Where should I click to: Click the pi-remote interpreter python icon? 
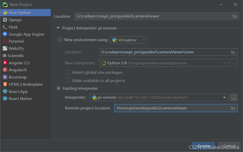[x=94, y=97]
